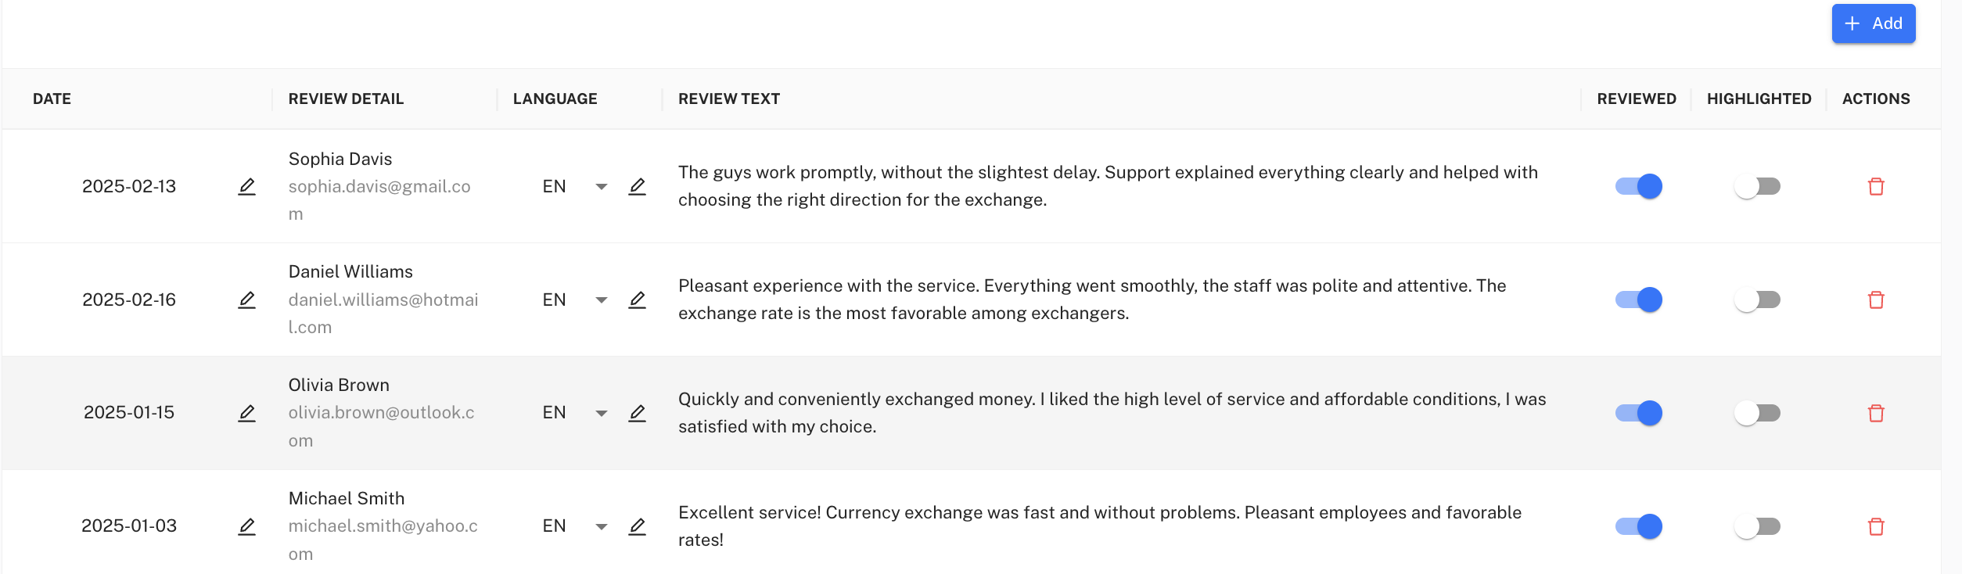Expand language dropdown for Daniel Williams
The image size is (1962, 574).
coord(601,300)
